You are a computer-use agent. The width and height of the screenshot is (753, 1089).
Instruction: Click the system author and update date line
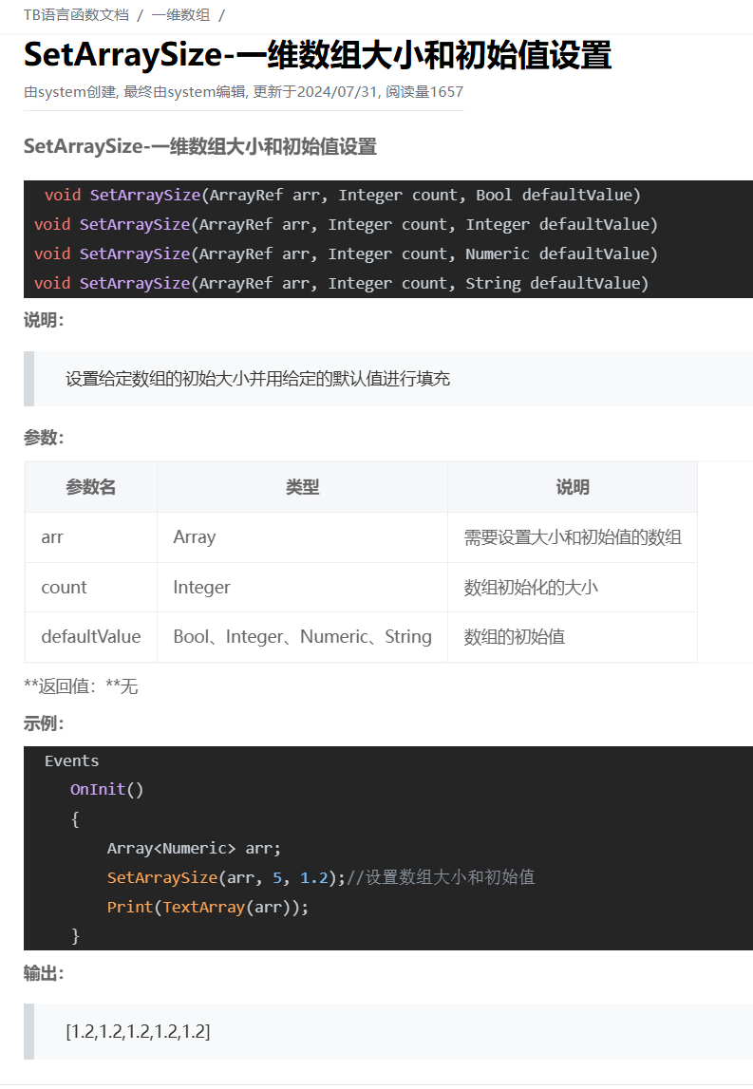243,92
